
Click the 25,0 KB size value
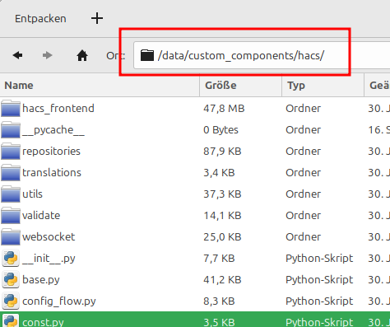click(222, 237)
